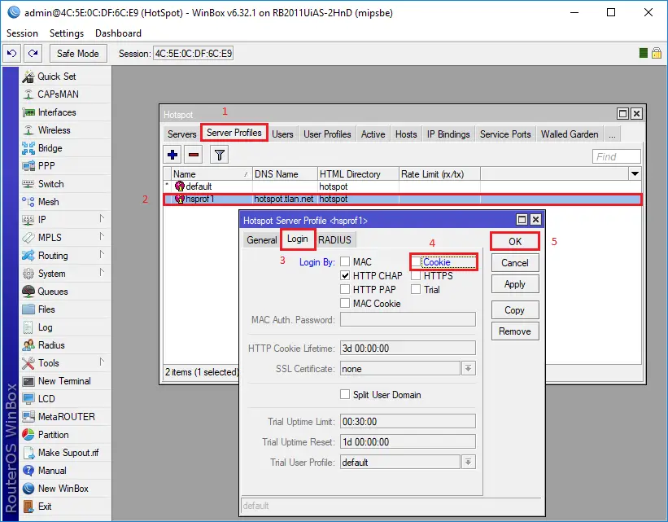
Task: Launch a New Terminal
Action: pos(64,381)
